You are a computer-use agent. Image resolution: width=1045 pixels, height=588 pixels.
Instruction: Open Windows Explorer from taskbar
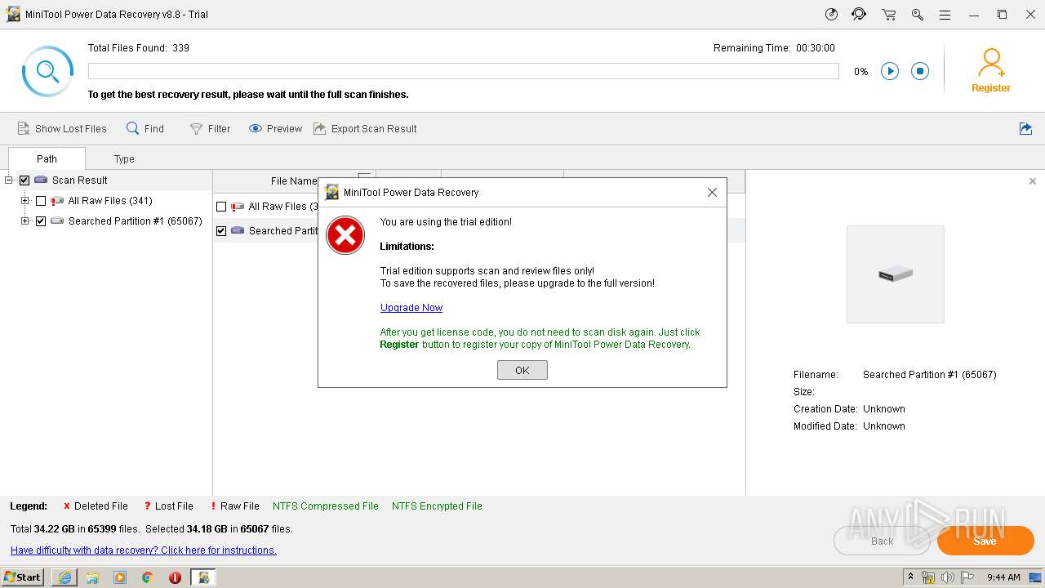[x=92, y=577]
